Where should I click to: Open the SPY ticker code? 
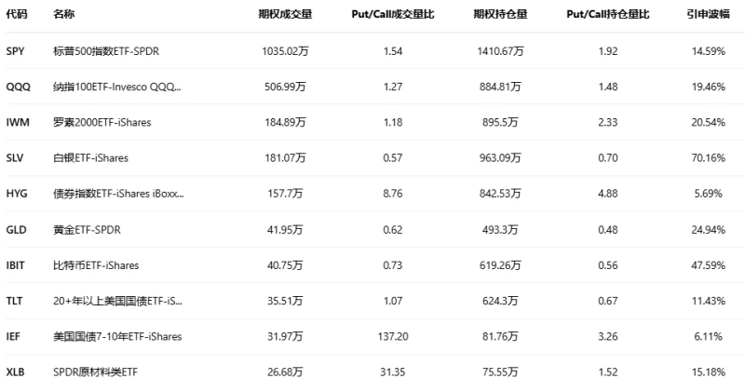(x=16, y=51)
